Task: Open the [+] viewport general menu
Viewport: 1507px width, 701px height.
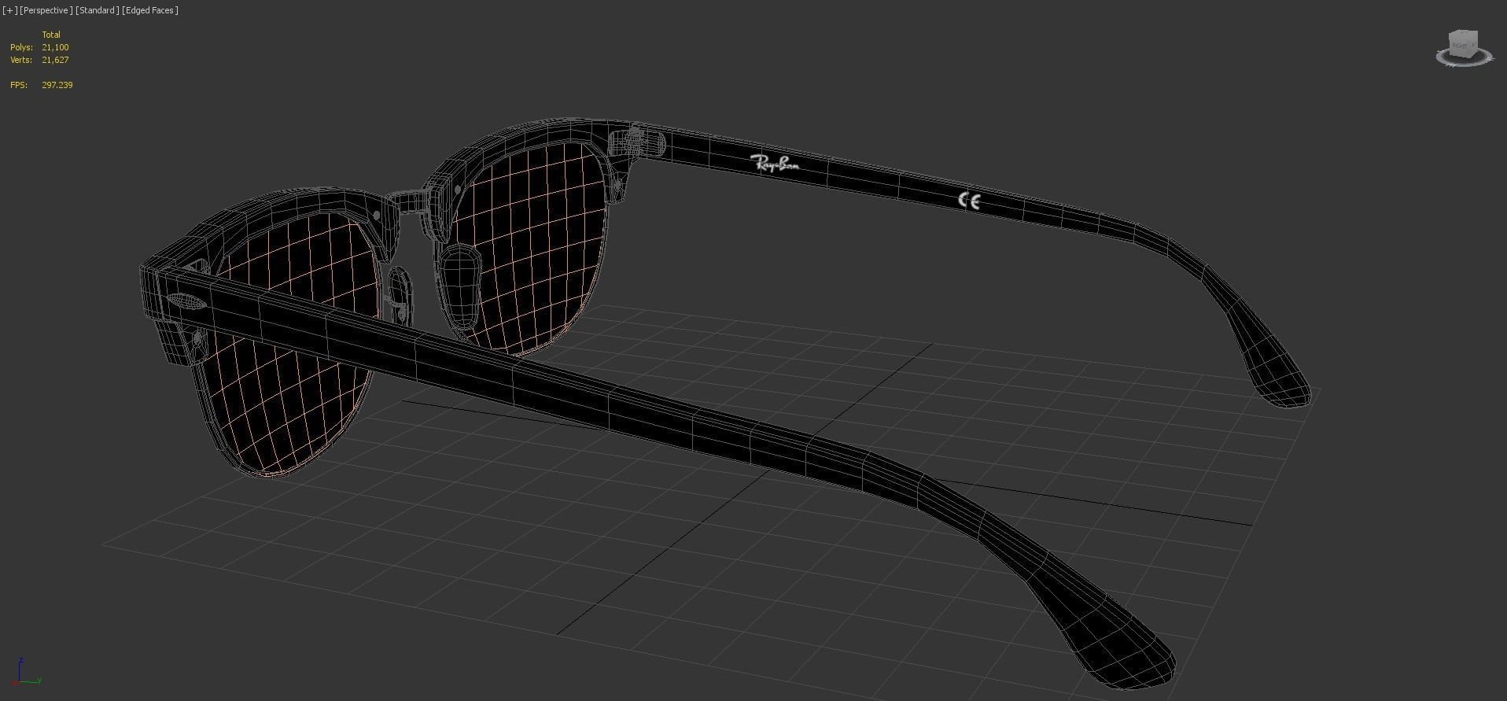Action: 9,10
